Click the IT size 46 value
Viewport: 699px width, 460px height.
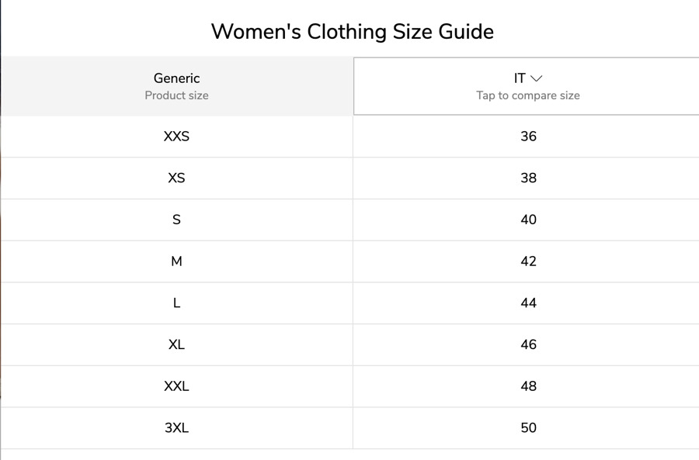528,344
